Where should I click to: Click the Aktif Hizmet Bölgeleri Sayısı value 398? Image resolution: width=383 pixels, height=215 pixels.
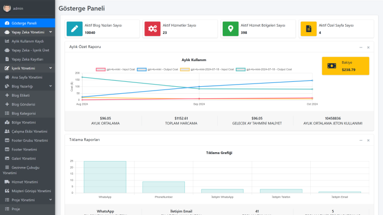[x=244, y=33]
